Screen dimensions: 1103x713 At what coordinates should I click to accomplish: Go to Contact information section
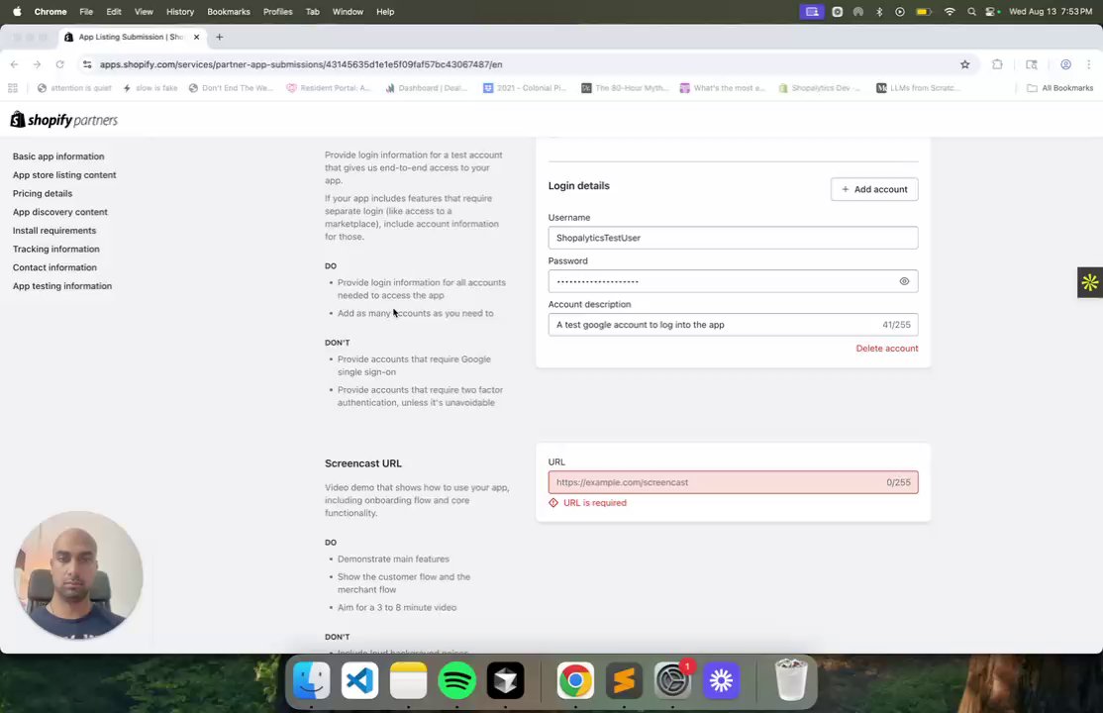(x=54, y=267)
